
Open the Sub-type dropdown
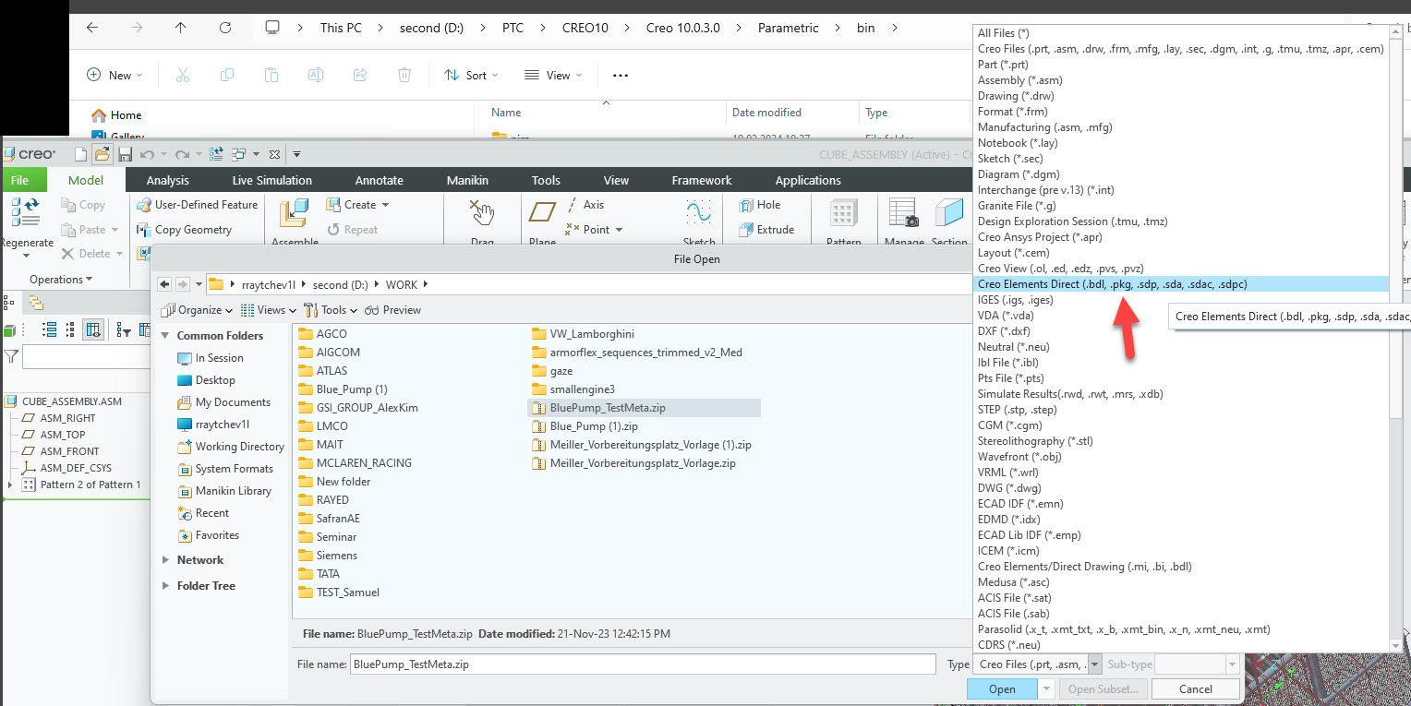click(1232, 664)
